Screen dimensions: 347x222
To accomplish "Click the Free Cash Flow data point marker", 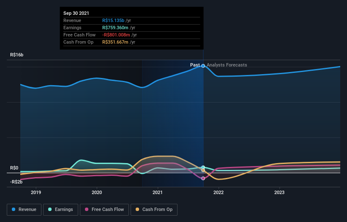I will (203, 178).
